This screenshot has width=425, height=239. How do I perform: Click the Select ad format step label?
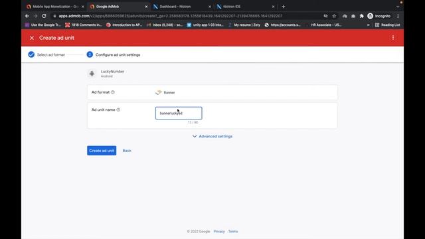[51, 54]
